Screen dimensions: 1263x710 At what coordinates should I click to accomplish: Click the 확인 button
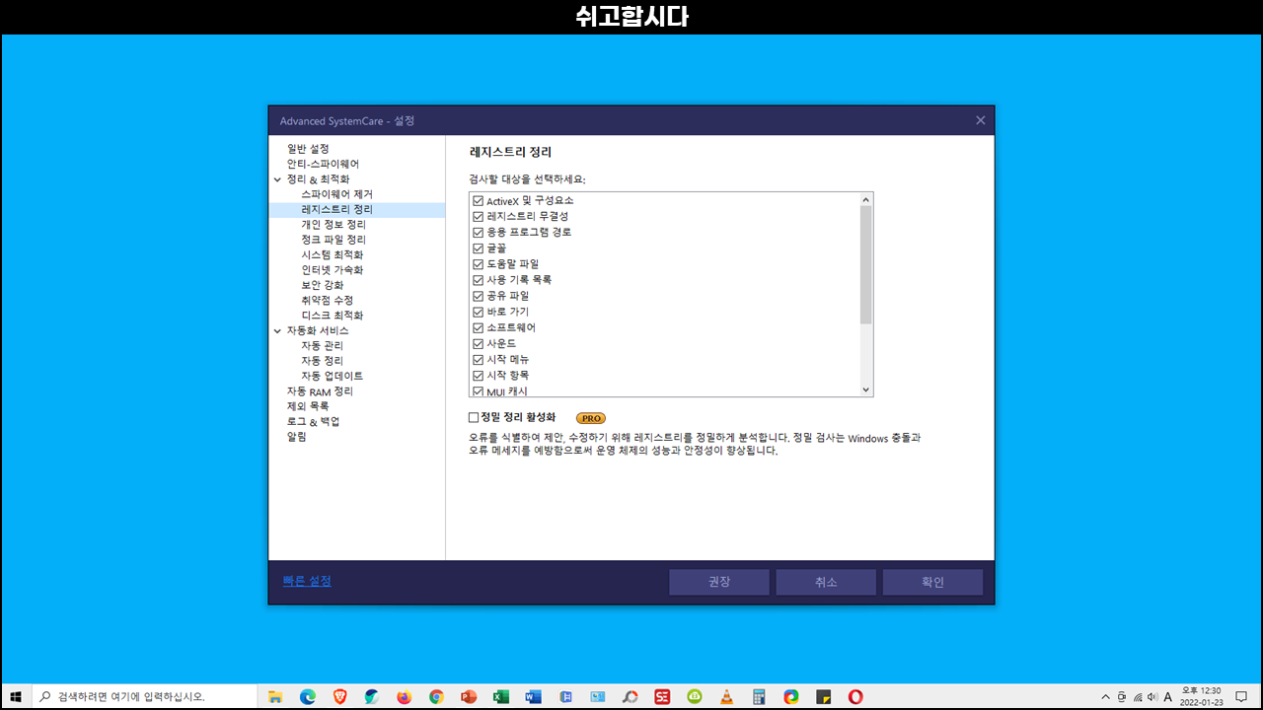coord(932,582)
